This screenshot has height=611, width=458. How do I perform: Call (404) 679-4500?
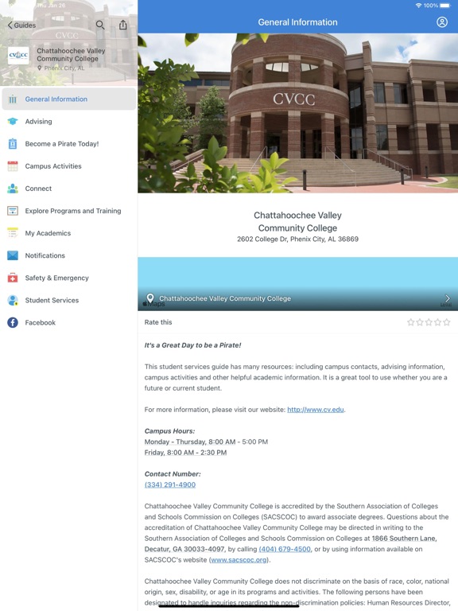[285, 549]
